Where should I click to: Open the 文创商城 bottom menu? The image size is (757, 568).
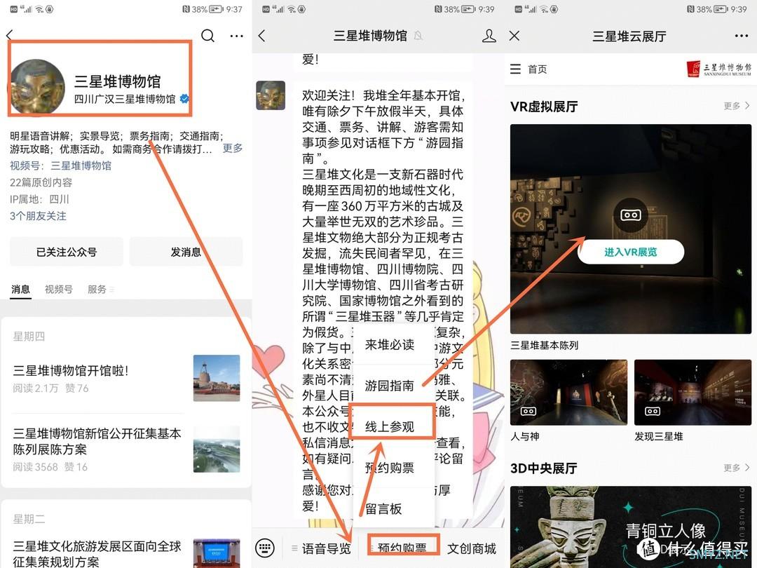pos(472,548)
